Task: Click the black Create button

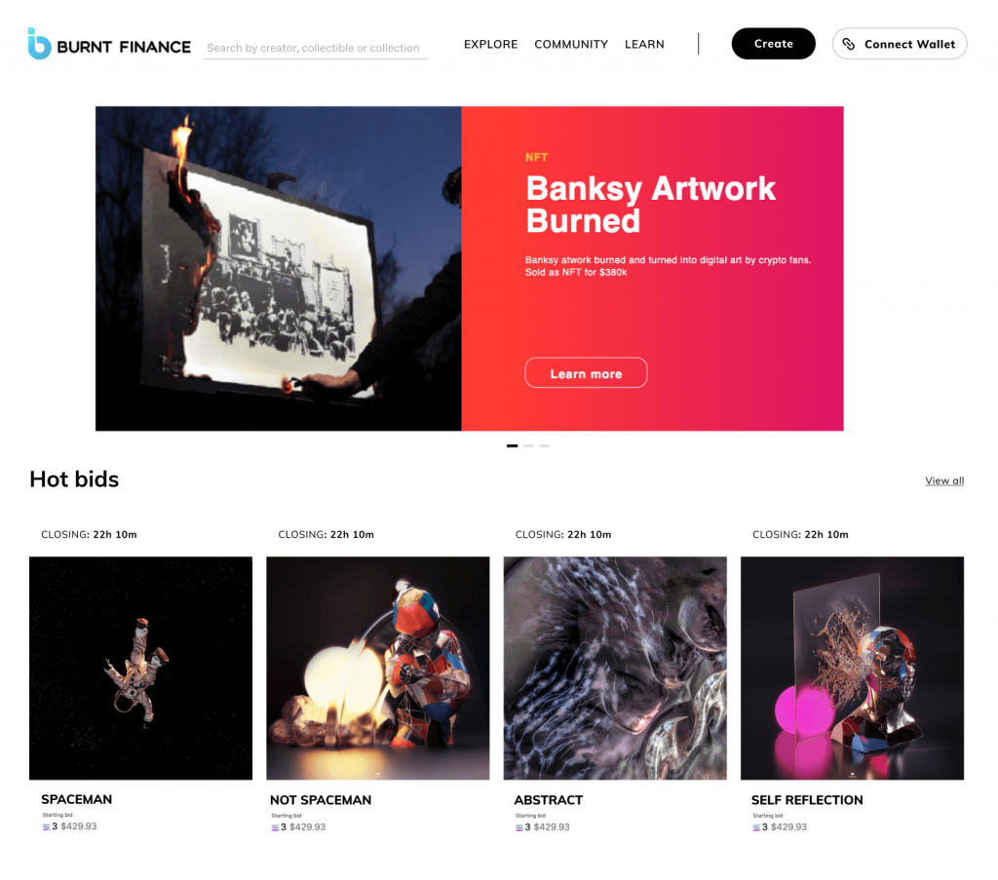Action: [773, 44]
